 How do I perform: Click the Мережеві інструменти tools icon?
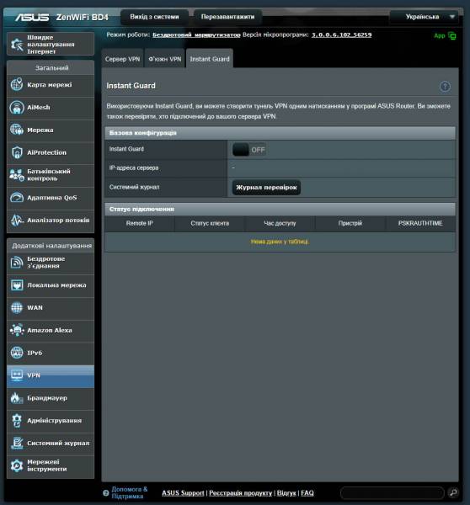click(17, 465)
